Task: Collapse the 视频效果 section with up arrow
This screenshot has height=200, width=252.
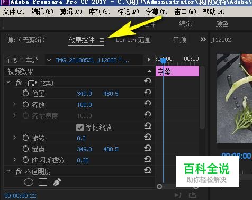Action: (149, 71)
